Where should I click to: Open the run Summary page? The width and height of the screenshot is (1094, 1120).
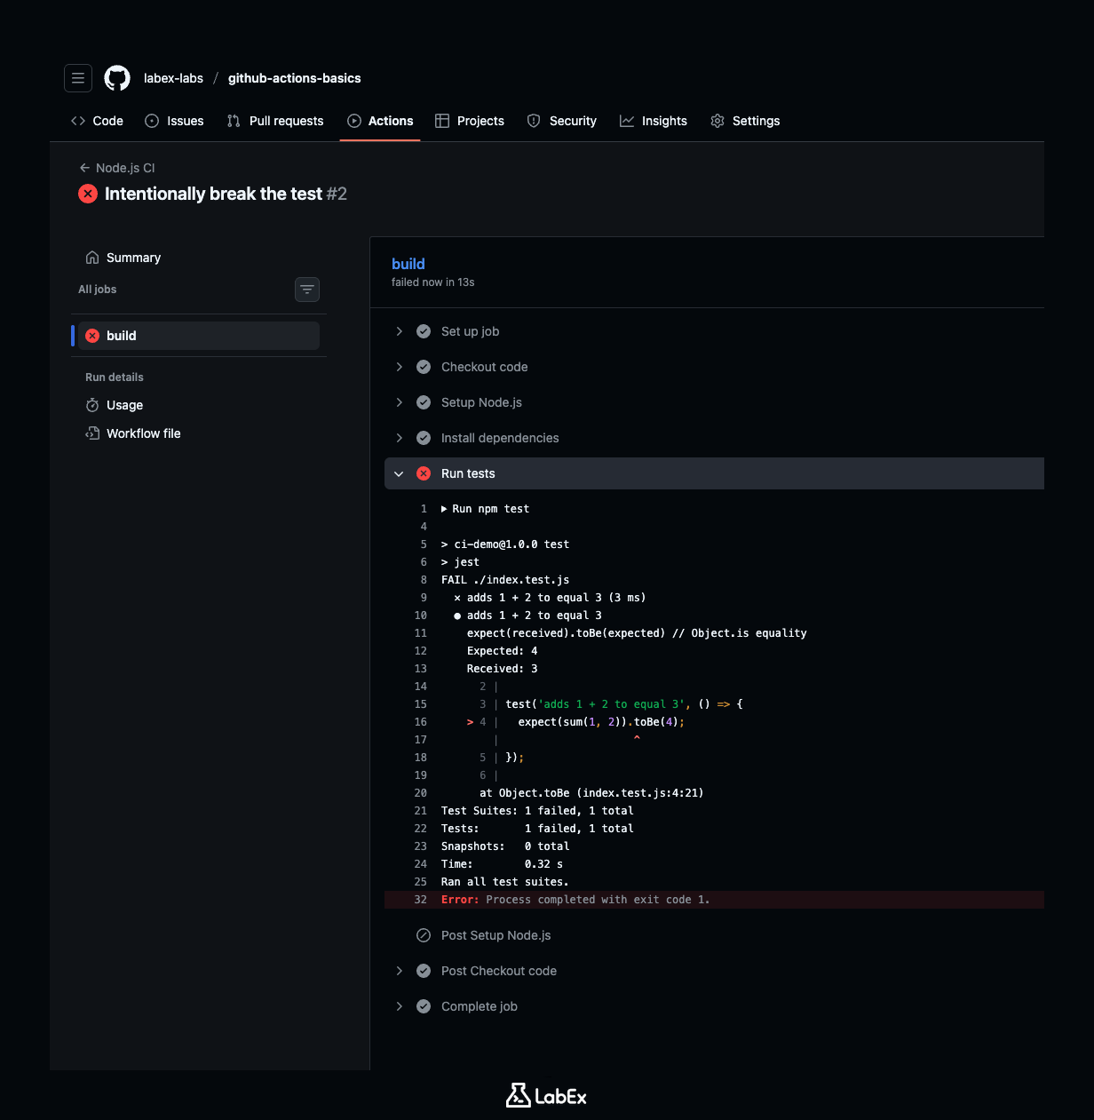[x=123, y=258]
